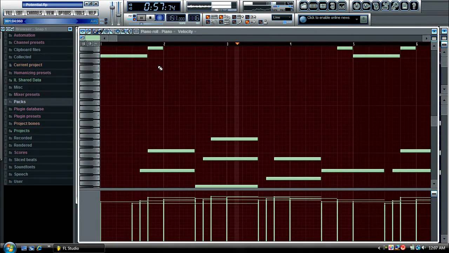Stop playback with the stop button
This screenshot has width=449, height=253.
[150, 18]
